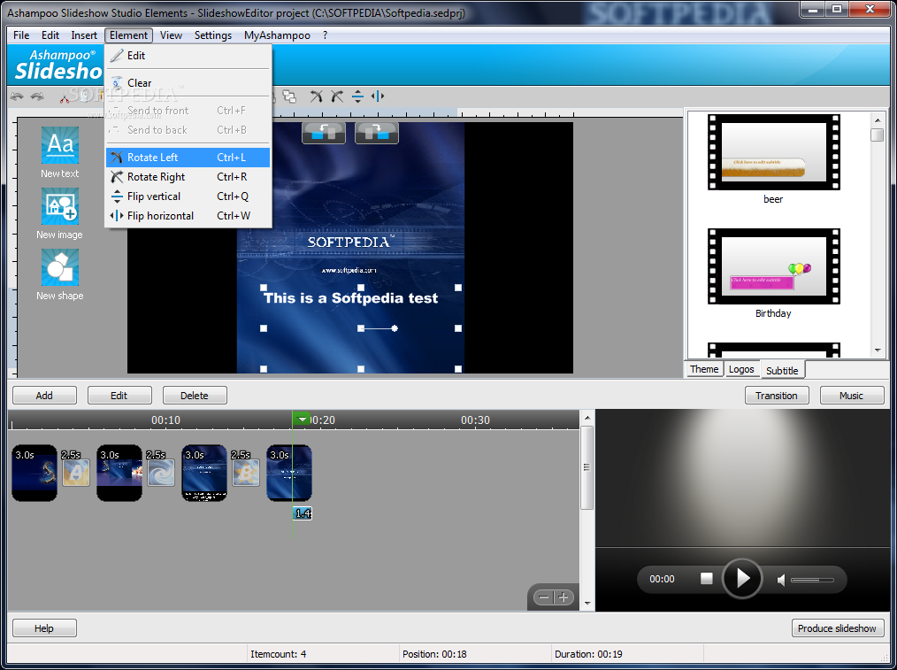
Task: Select the first 3.0s slide in timeline
Action: point(34,474)
